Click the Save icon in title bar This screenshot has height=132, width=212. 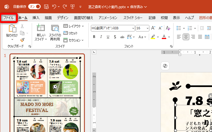click(46, 7)
